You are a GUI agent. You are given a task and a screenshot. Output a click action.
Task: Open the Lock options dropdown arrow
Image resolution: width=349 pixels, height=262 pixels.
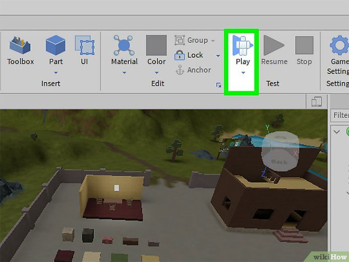pos(218,55)
